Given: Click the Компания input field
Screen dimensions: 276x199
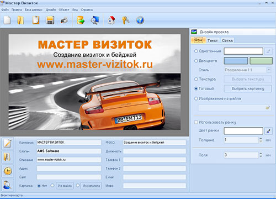Looking at the screenshot, I should pyautogui.click(x=69, y=142).
